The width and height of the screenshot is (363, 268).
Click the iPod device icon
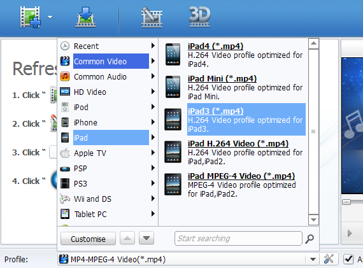click(x=65, y=107)
